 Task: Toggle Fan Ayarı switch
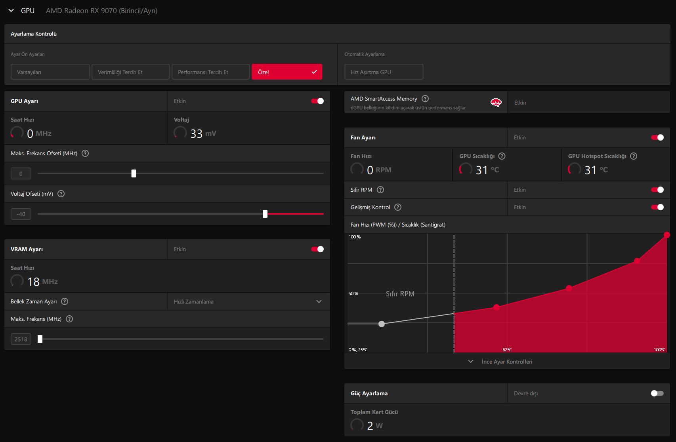point(657,137)
